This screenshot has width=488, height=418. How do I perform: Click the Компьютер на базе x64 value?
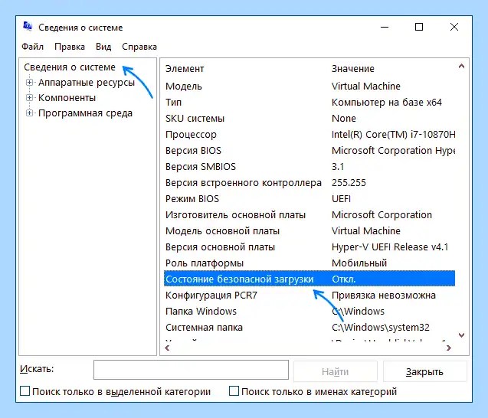(387, 103)
